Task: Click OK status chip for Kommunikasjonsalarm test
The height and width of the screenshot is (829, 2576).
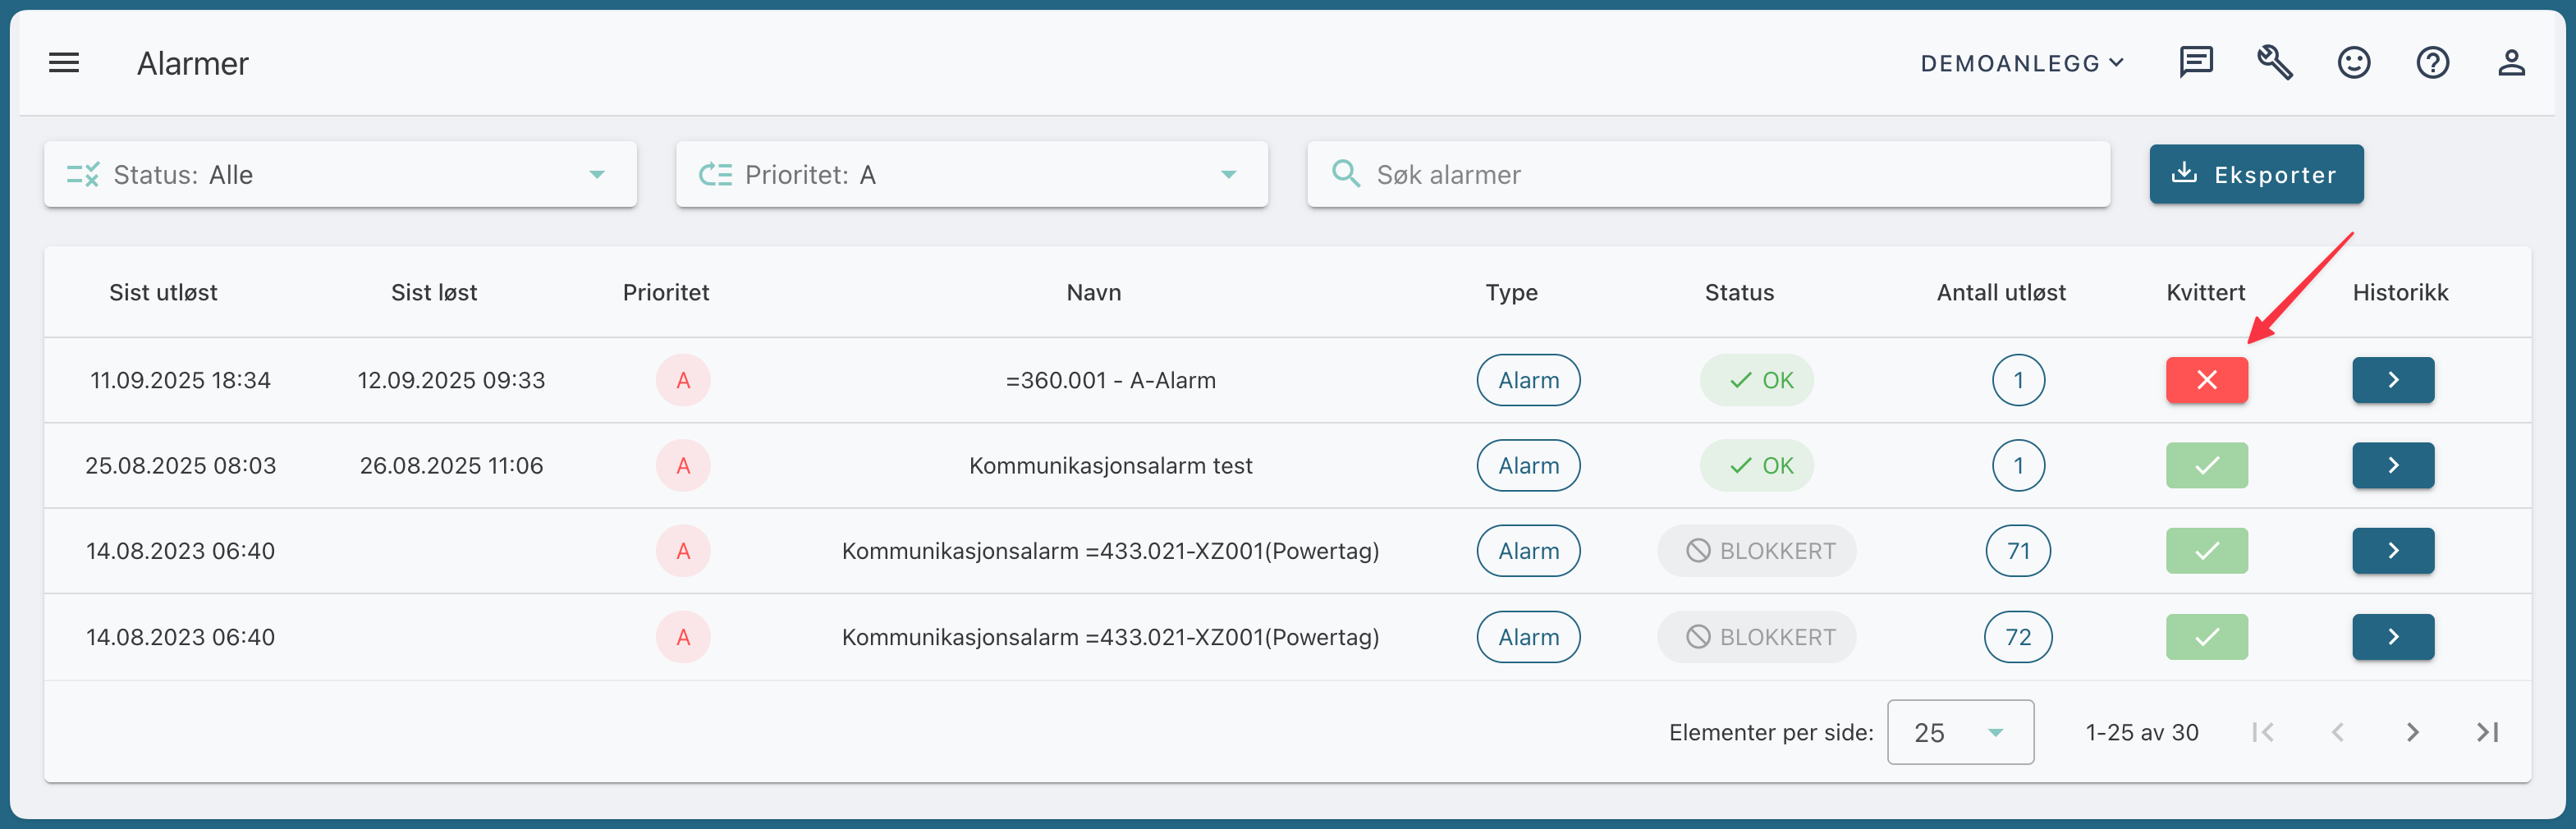Action: pos(1757,465)
